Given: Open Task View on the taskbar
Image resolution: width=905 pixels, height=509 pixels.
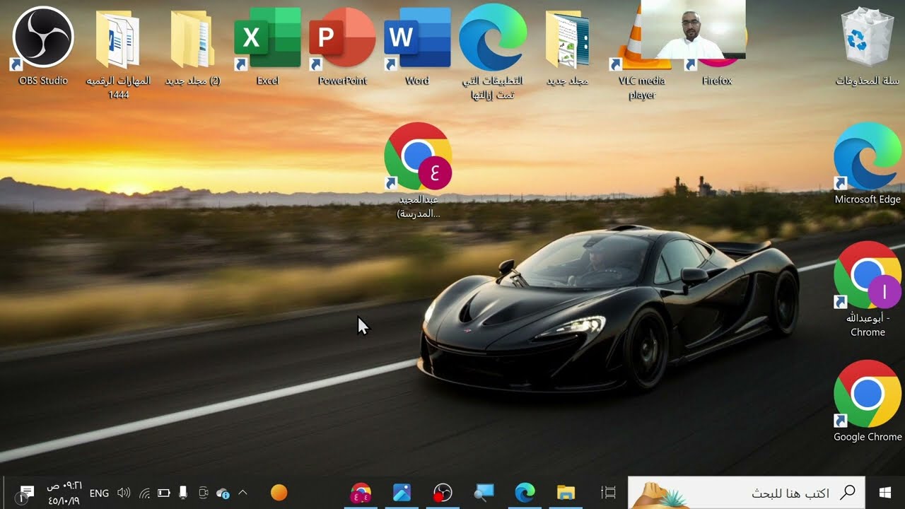Looking at the screenshot, I should pyautogui.click(x=608, y=493).
